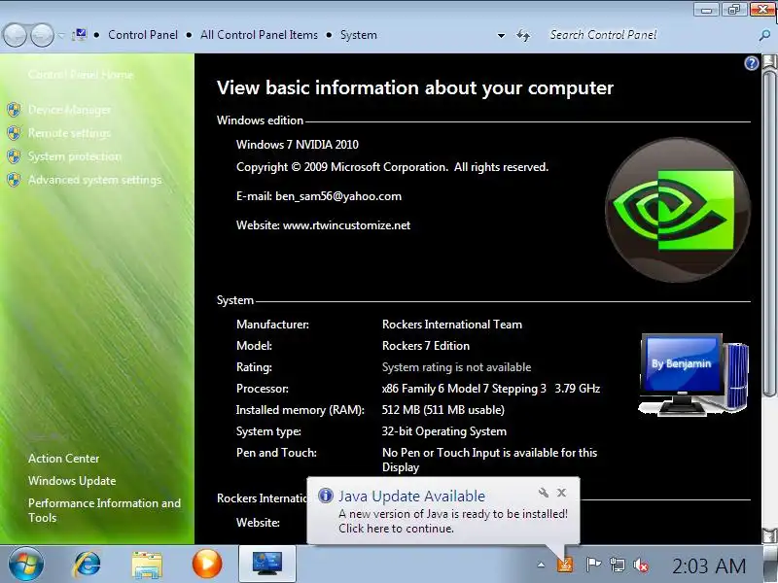The image size is (778, 583).
Task: Restore down the System window
Action: 734,10
